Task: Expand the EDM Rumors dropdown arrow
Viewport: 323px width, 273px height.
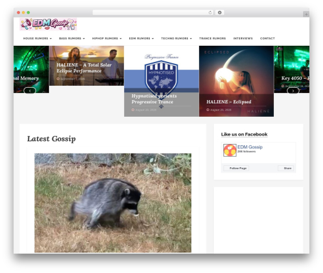Action: click(152, 39)
